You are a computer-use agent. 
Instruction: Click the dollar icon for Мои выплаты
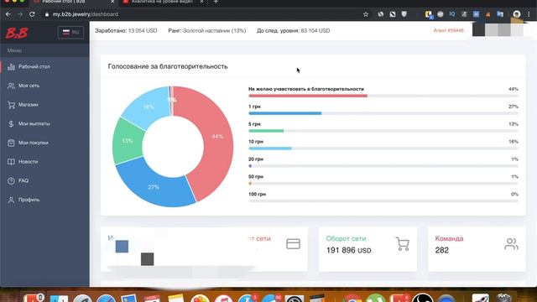[x=11, y=123]
